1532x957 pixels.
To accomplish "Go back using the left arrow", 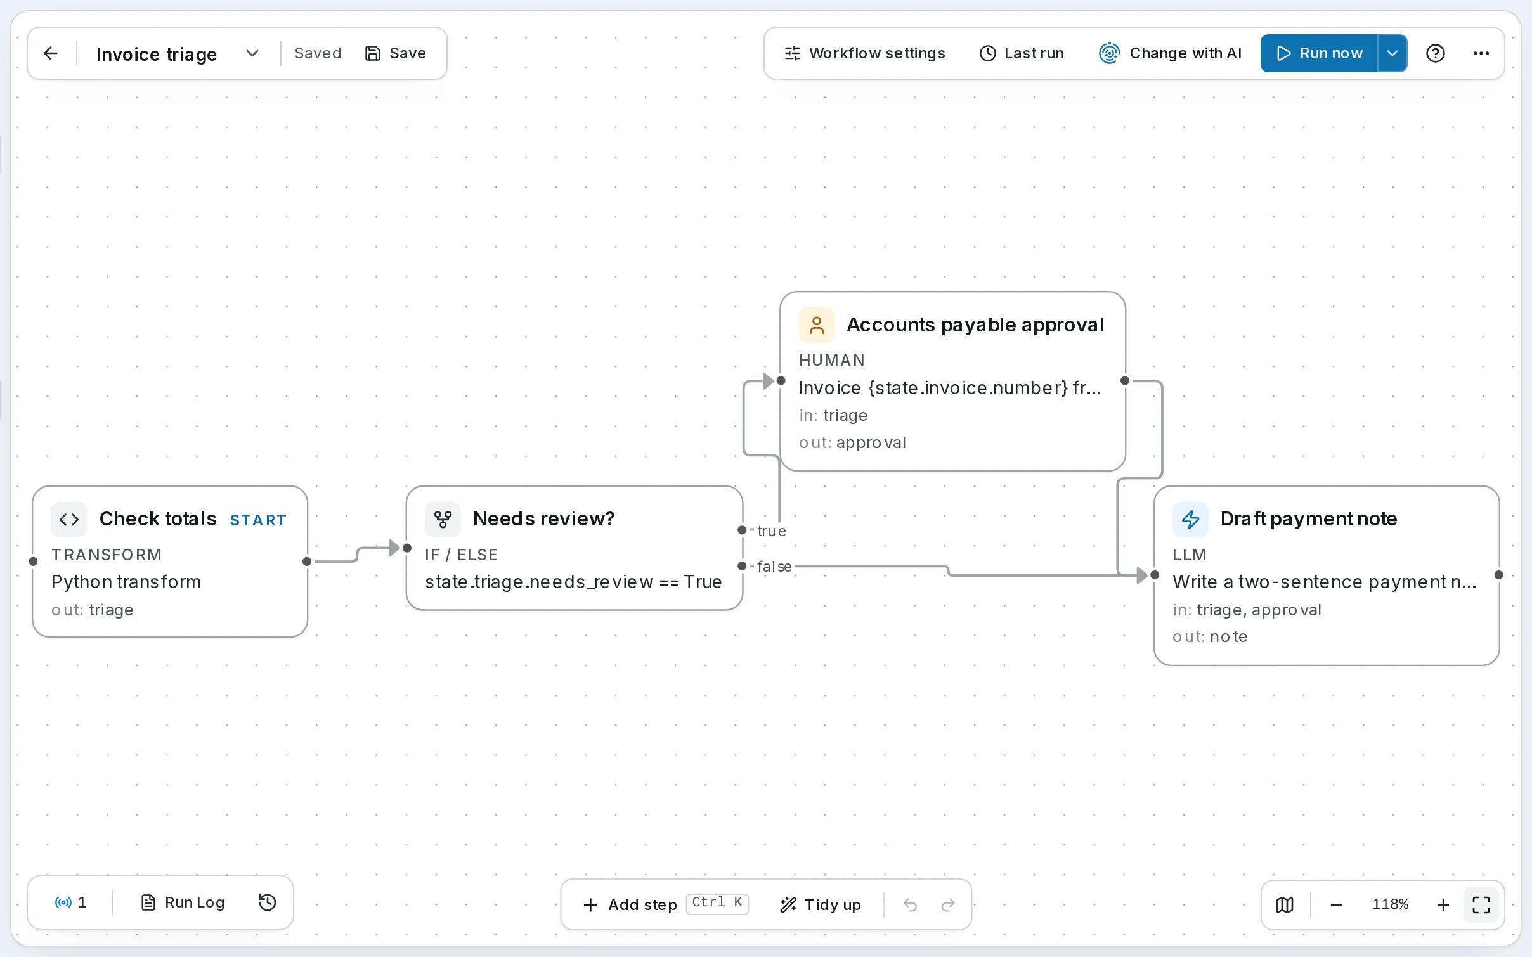I will pyautogui.click(x=51, y=53).
